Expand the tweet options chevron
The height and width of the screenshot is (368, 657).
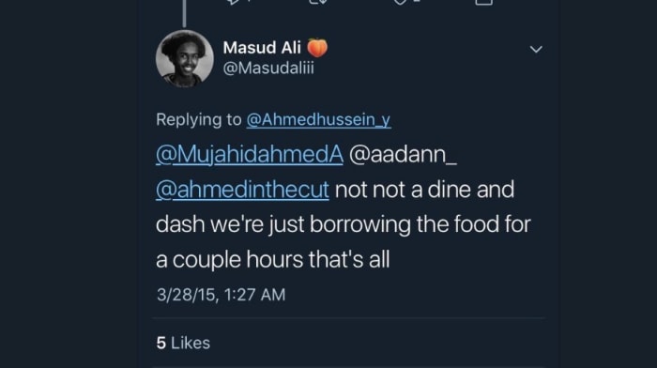(536, 50)
